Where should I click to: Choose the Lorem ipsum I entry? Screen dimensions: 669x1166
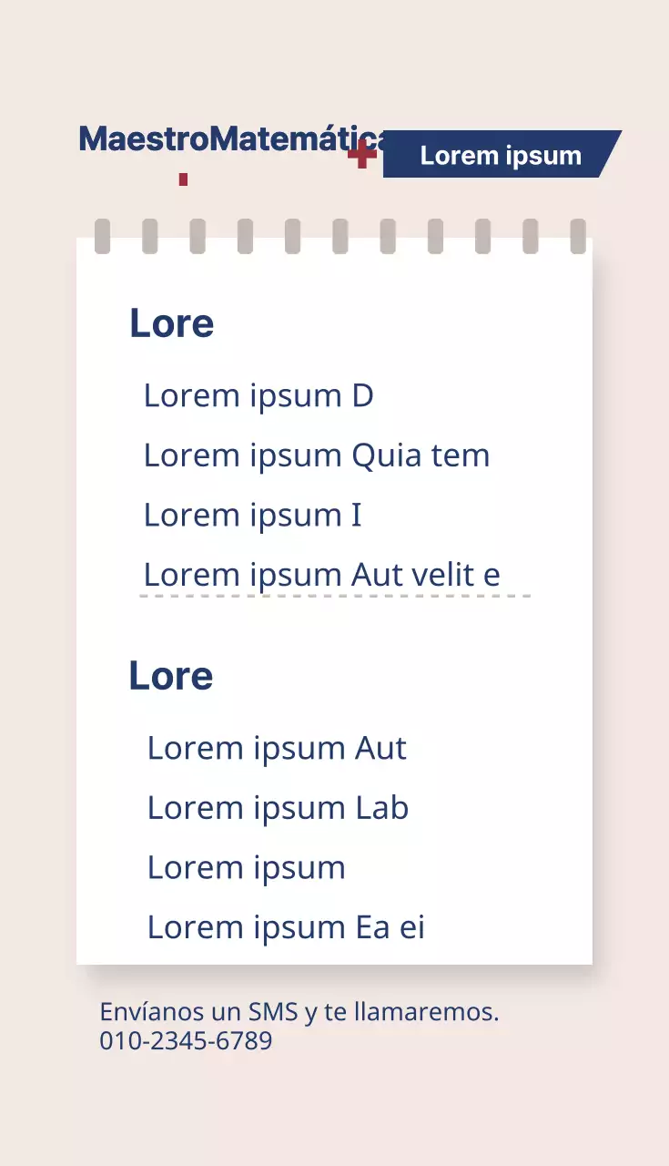click(x=253, y=516)
